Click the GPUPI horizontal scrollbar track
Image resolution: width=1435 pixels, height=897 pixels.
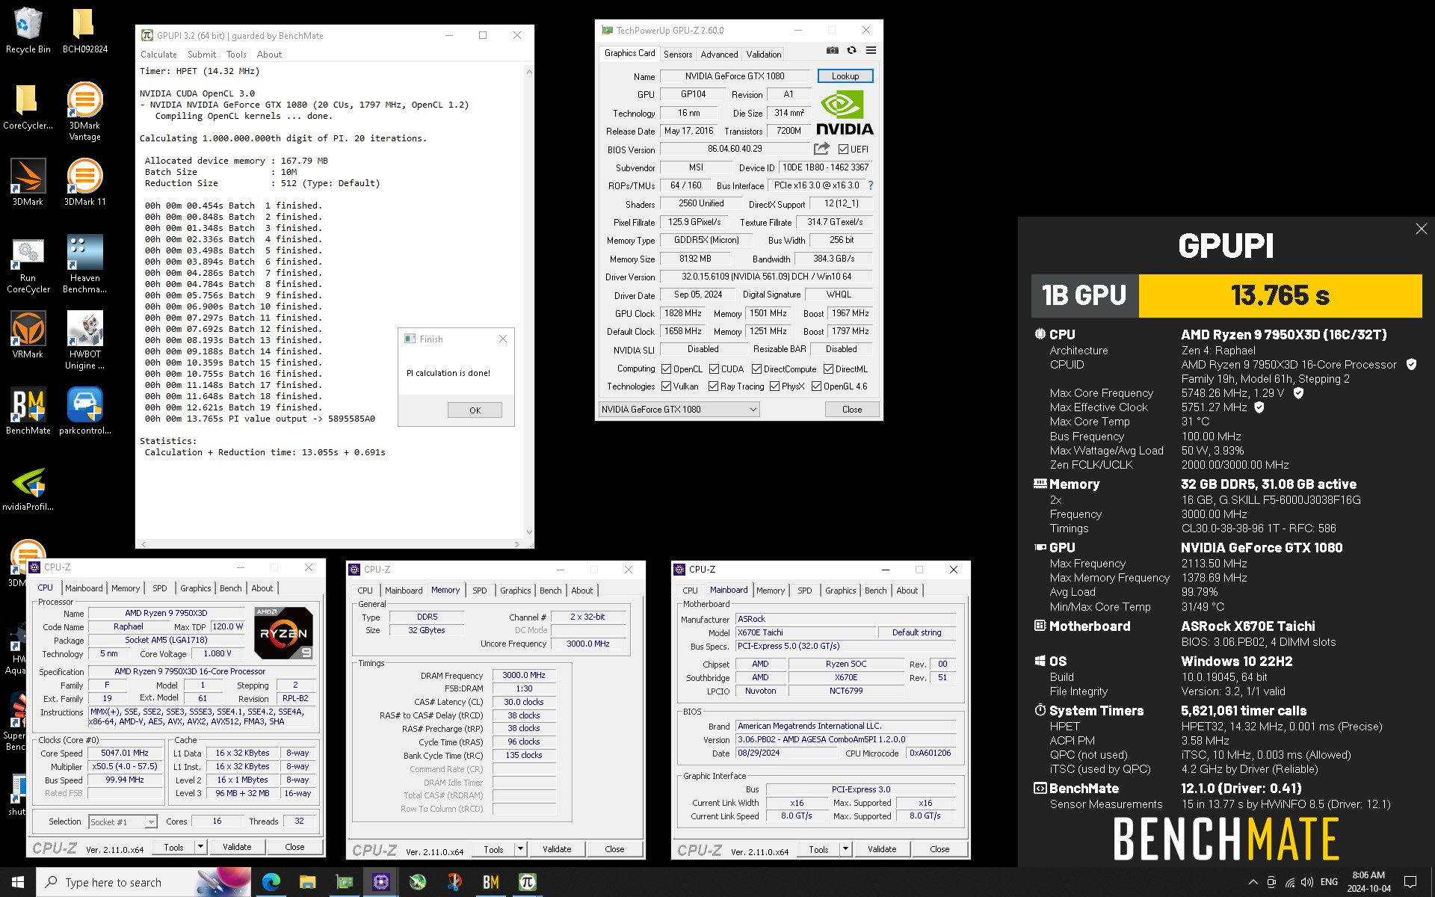[x=330, y=544]
